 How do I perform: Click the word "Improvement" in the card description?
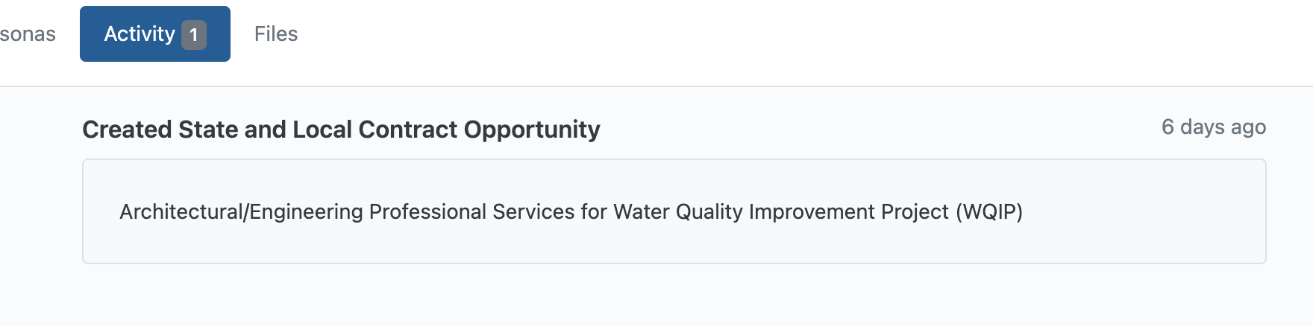pos(812,212)
